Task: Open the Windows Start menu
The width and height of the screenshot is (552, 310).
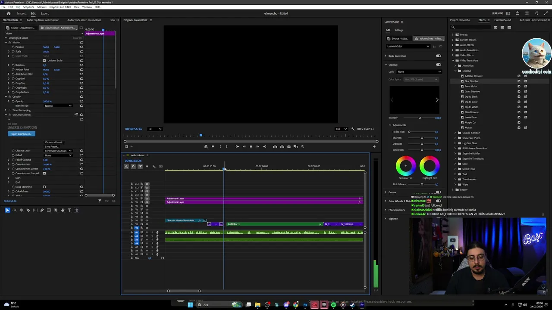Action: click(190, 305)
